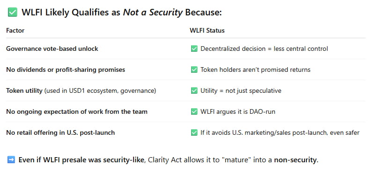
Task: Click the Token utility bold label
Action: point(24,90)
